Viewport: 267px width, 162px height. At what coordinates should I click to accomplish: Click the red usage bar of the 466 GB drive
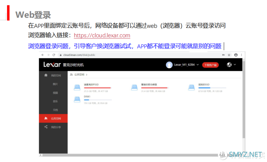coord(155,88)
